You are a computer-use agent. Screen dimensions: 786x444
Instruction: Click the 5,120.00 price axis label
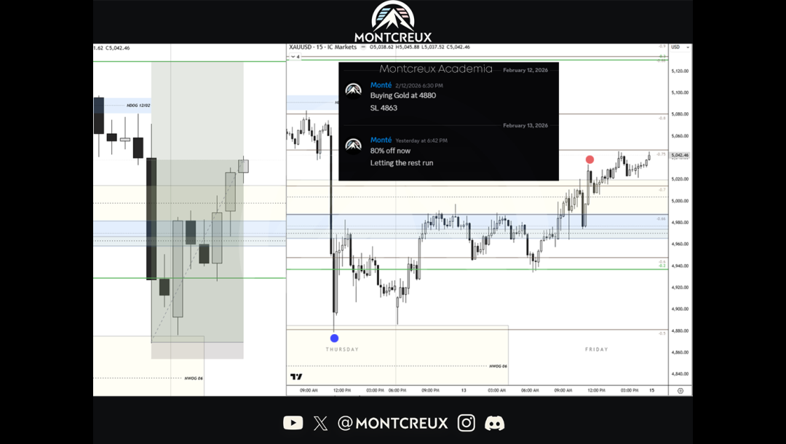point(680,71)
